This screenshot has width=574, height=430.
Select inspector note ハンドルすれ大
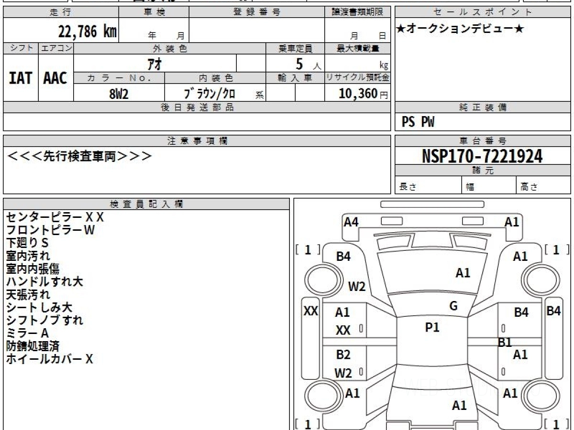pos(44,282)
